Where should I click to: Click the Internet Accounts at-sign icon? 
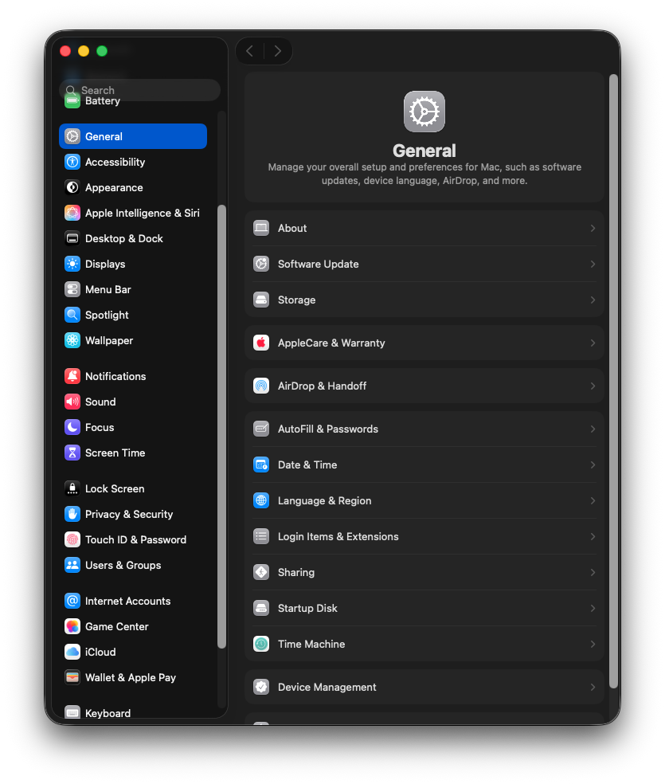click(72, 601)
